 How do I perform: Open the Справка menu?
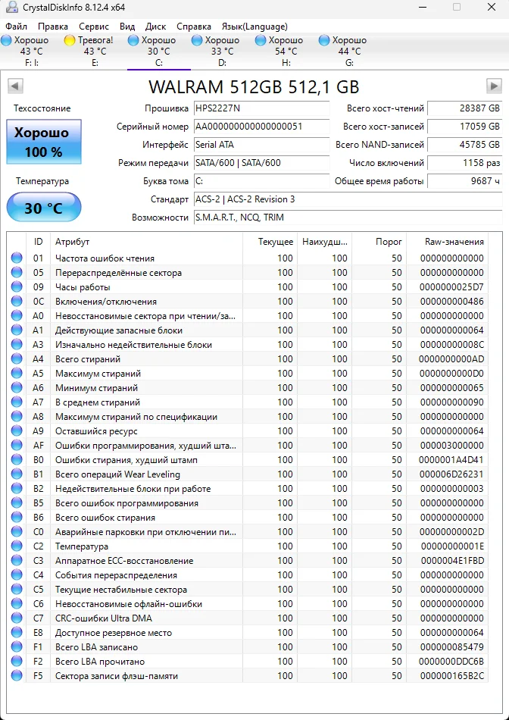coord(194,27)
